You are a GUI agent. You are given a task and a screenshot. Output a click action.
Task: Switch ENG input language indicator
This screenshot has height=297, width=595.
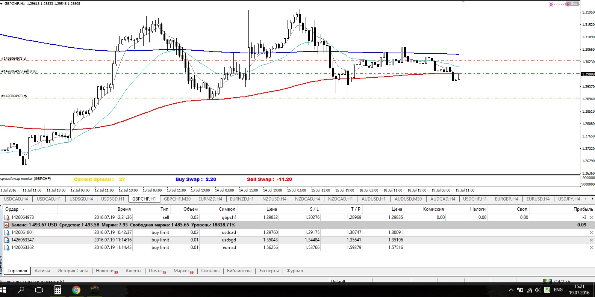(558, 290)
